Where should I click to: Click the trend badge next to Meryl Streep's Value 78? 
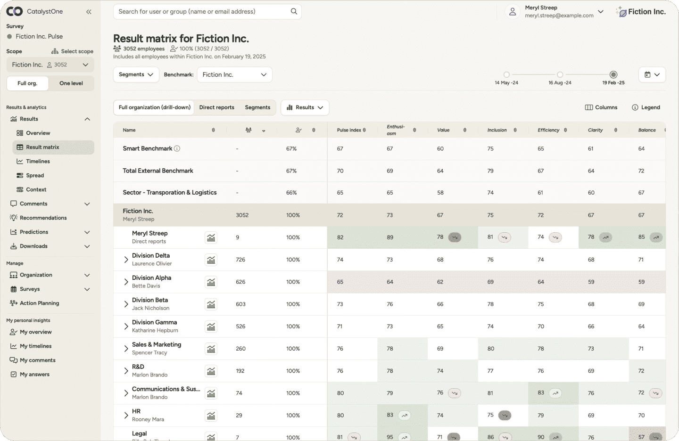(455, 237)
